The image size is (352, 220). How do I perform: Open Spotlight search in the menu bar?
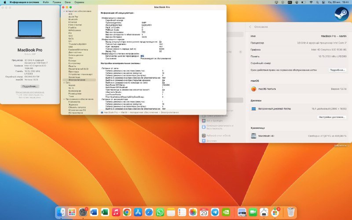(317, 2)
